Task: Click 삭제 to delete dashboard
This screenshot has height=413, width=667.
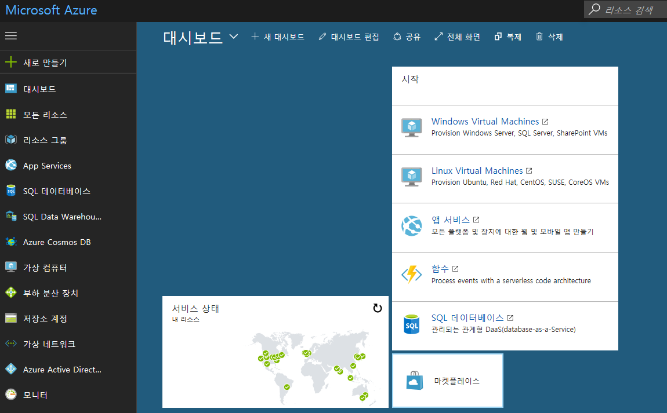Action: [x=549, y=37]
